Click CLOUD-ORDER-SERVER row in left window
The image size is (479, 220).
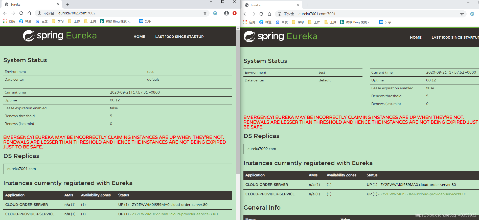(118, 205)
